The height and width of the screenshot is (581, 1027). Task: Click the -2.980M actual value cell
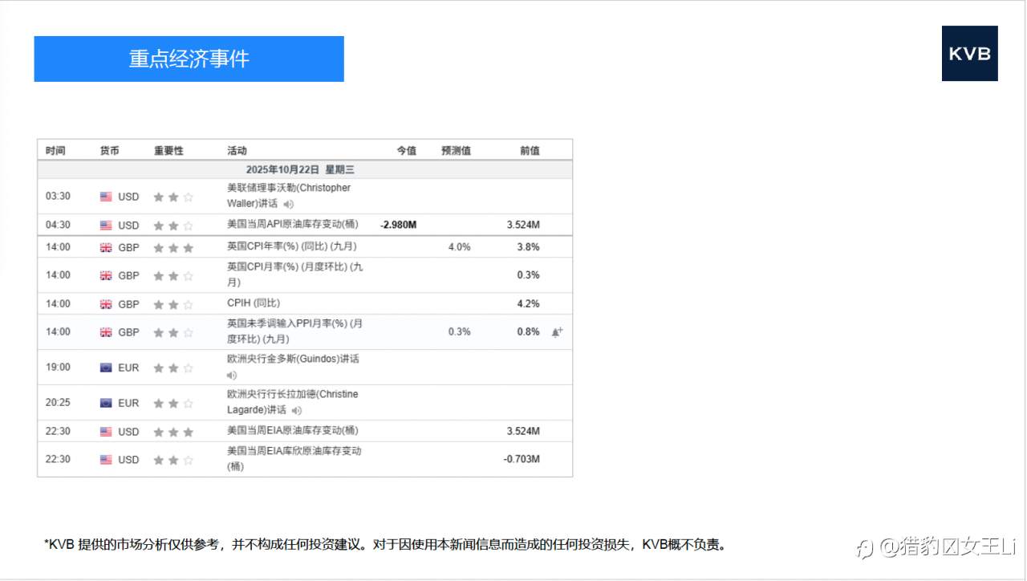(x=396, y=225)
